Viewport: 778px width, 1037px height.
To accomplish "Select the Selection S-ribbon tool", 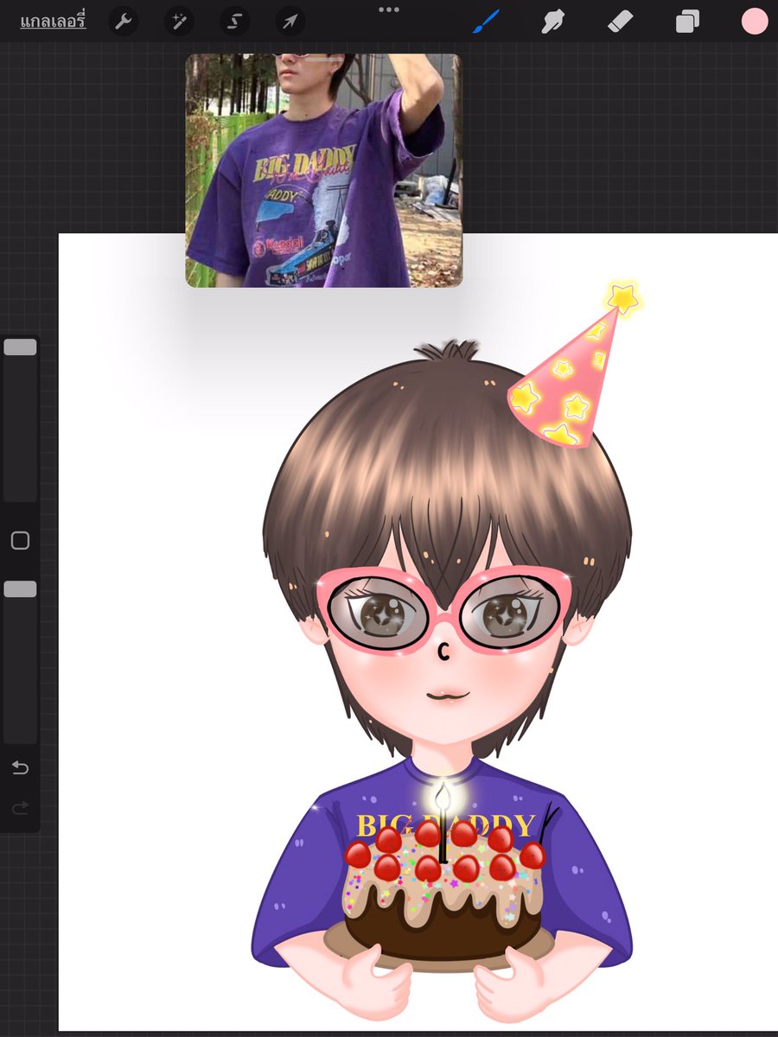I will point(234,22).
